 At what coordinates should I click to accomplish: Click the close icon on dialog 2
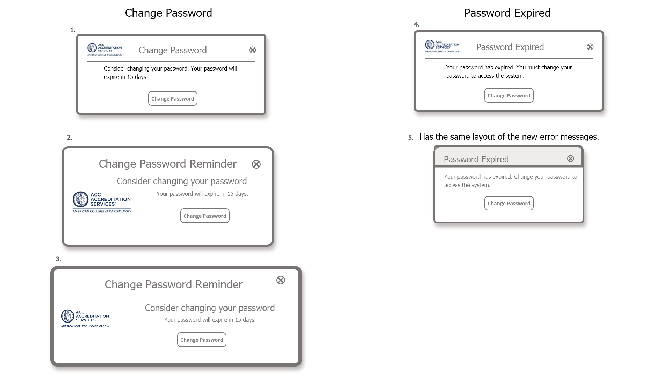pyautogui.click(x=256, y=164)
